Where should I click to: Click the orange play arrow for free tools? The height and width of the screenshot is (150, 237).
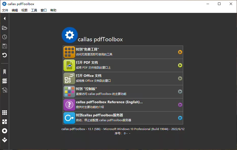coord(180,52)
